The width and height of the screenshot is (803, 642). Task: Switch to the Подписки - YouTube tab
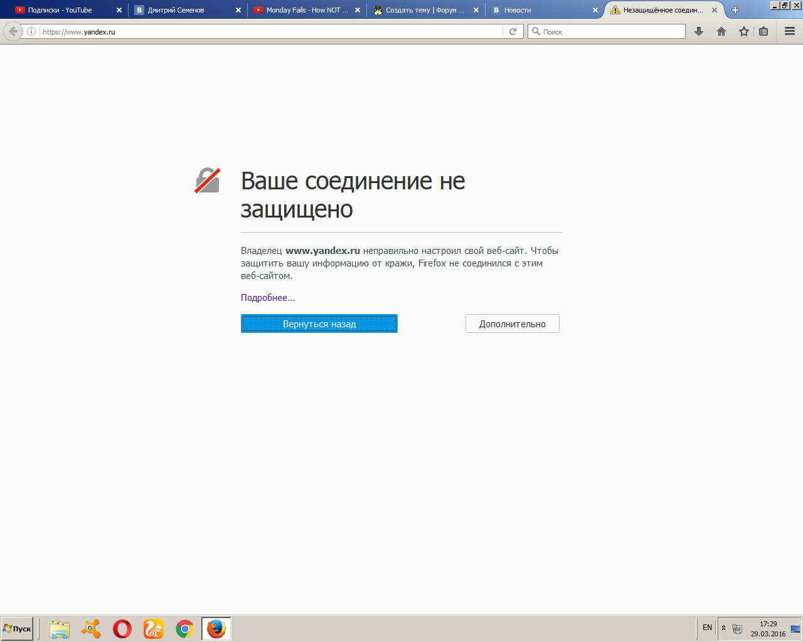[69, 10]
